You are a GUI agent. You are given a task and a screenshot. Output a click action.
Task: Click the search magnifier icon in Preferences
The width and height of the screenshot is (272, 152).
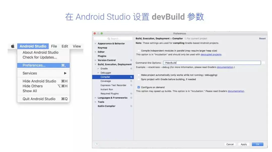point(109,39)
